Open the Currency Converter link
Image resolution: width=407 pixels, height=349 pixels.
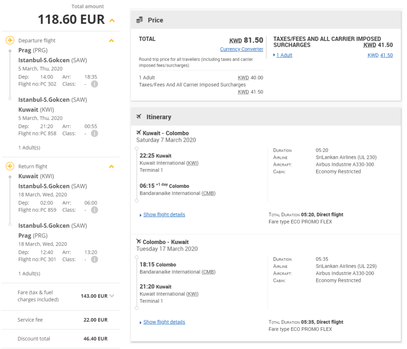pos(242,49)
